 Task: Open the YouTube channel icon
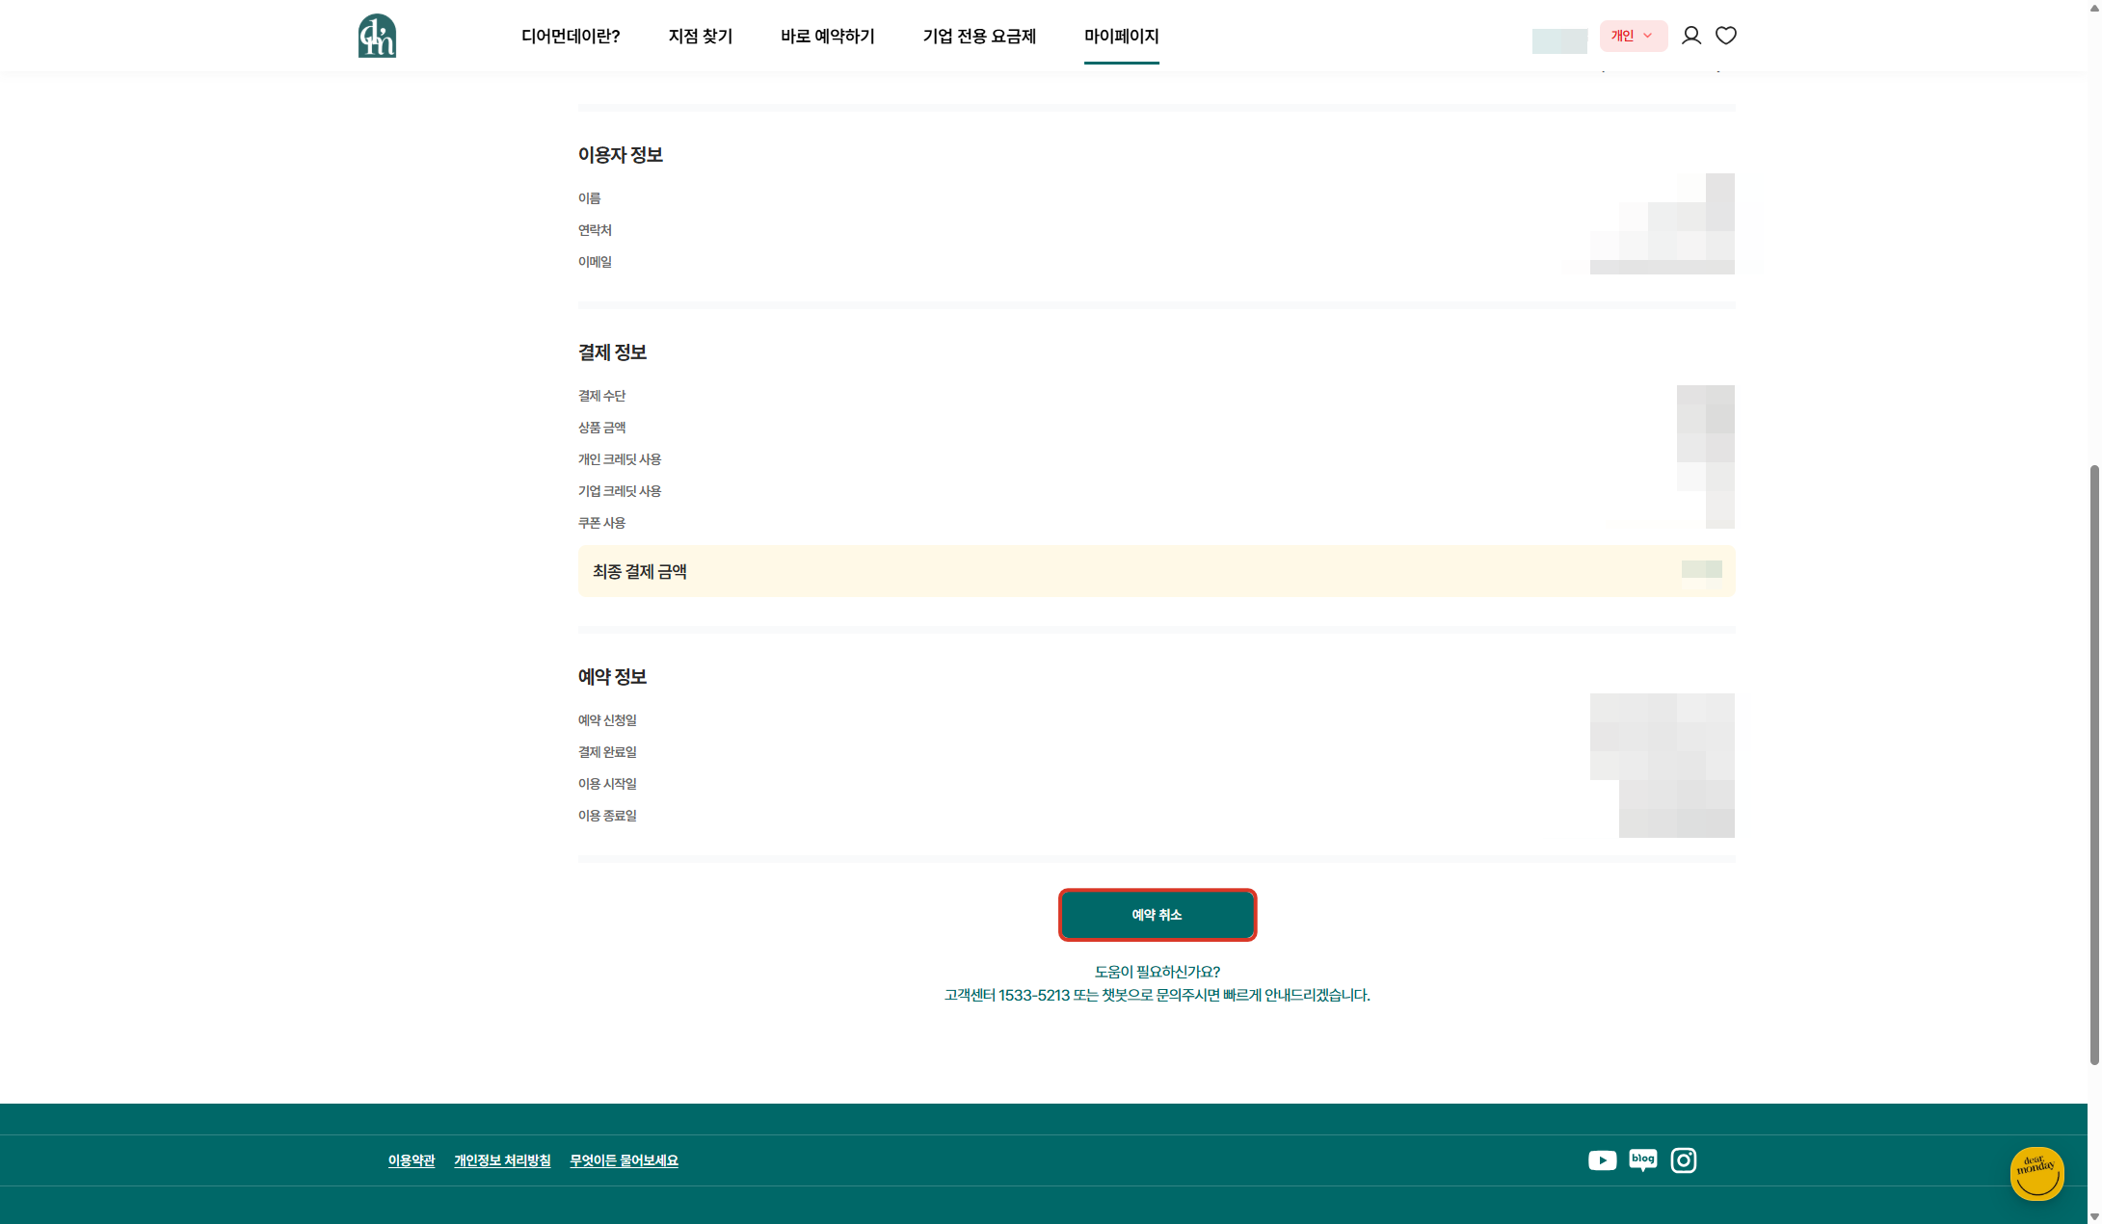(1602, 1160)
